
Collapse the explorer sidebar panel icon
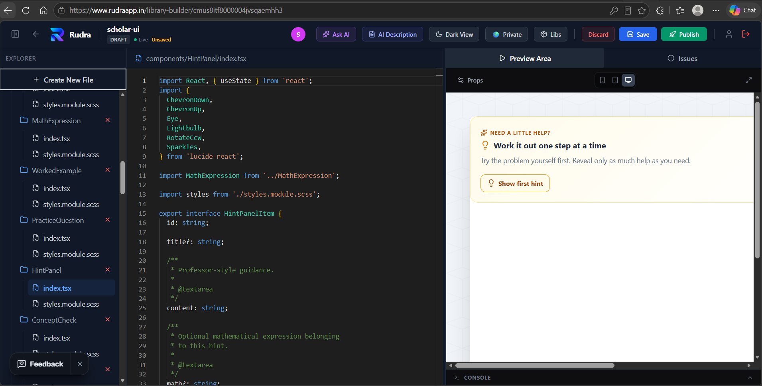(16, 34)
